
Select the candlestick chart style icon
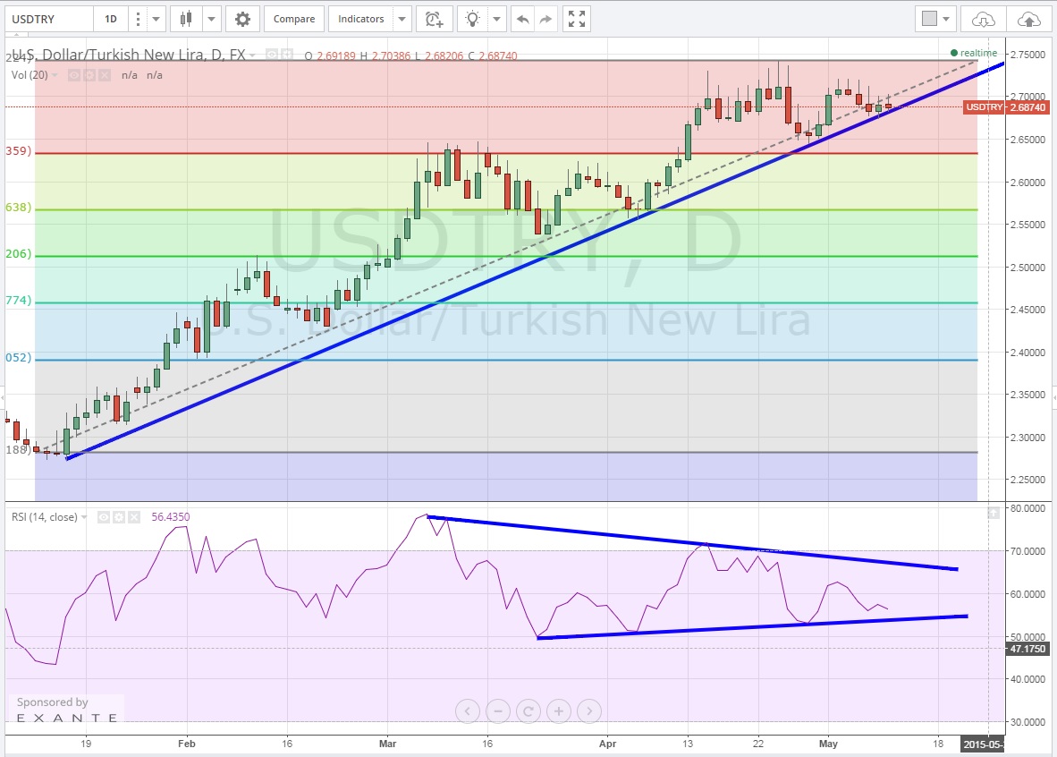[186, 19]
